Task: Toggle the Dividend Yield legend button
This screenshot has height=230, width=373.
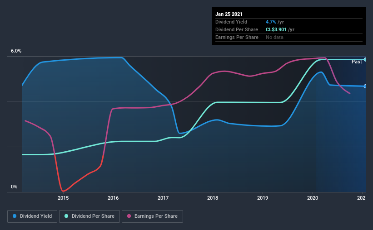Action: coord(32,216)
